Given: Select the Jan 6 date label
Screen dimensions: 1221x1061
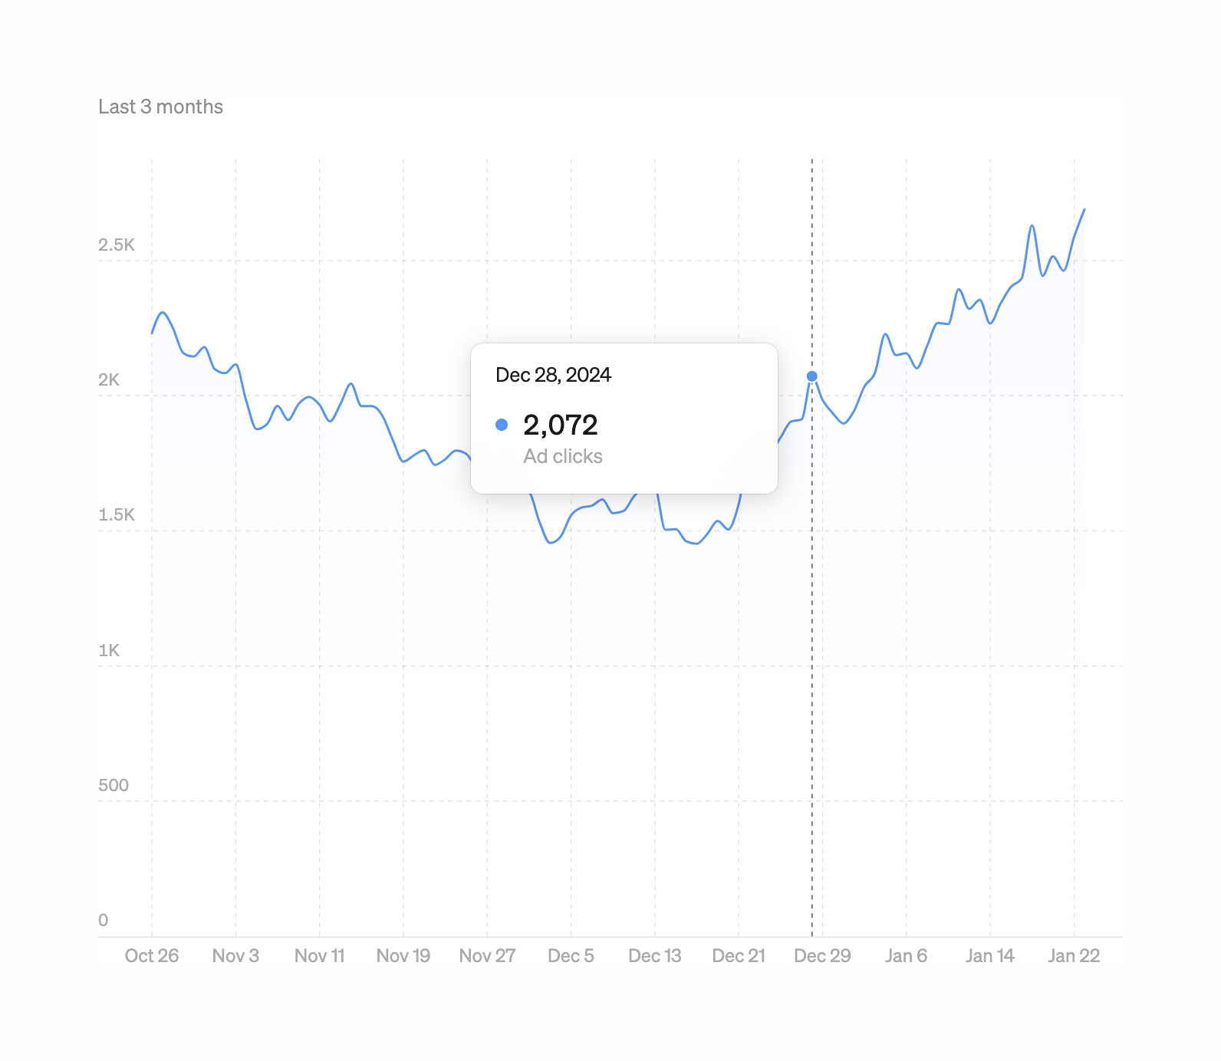Looking at the screenshot, I should pyautogui.click(x=906, y=956).
